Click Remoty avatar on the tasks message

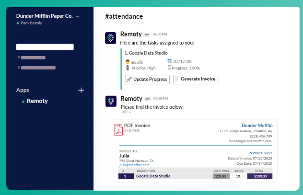(111, 38)
